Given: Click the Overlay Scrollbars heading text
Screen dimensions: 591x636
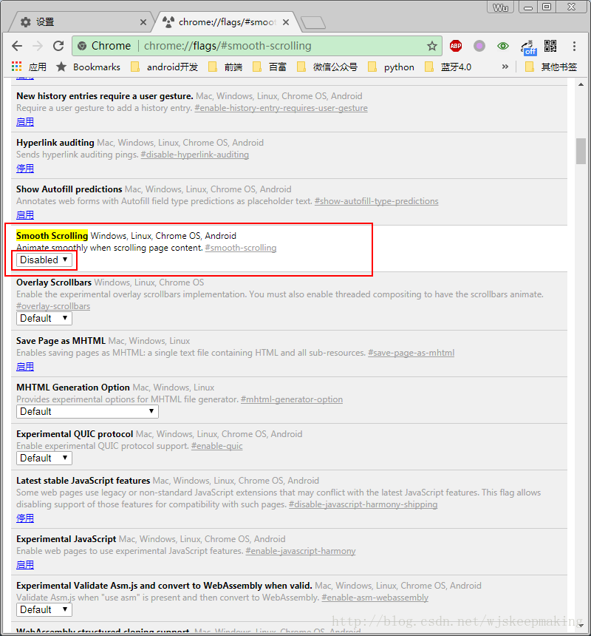Looking at the screenshot, I should 54,283.
